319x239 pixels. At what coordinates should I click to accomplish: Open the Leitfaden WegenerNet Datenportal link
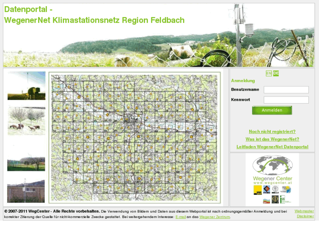(272, 147)
